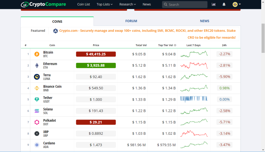
Task: Switch to the FORUM tab
Action: pyautogui.click(x=131, y=21)
